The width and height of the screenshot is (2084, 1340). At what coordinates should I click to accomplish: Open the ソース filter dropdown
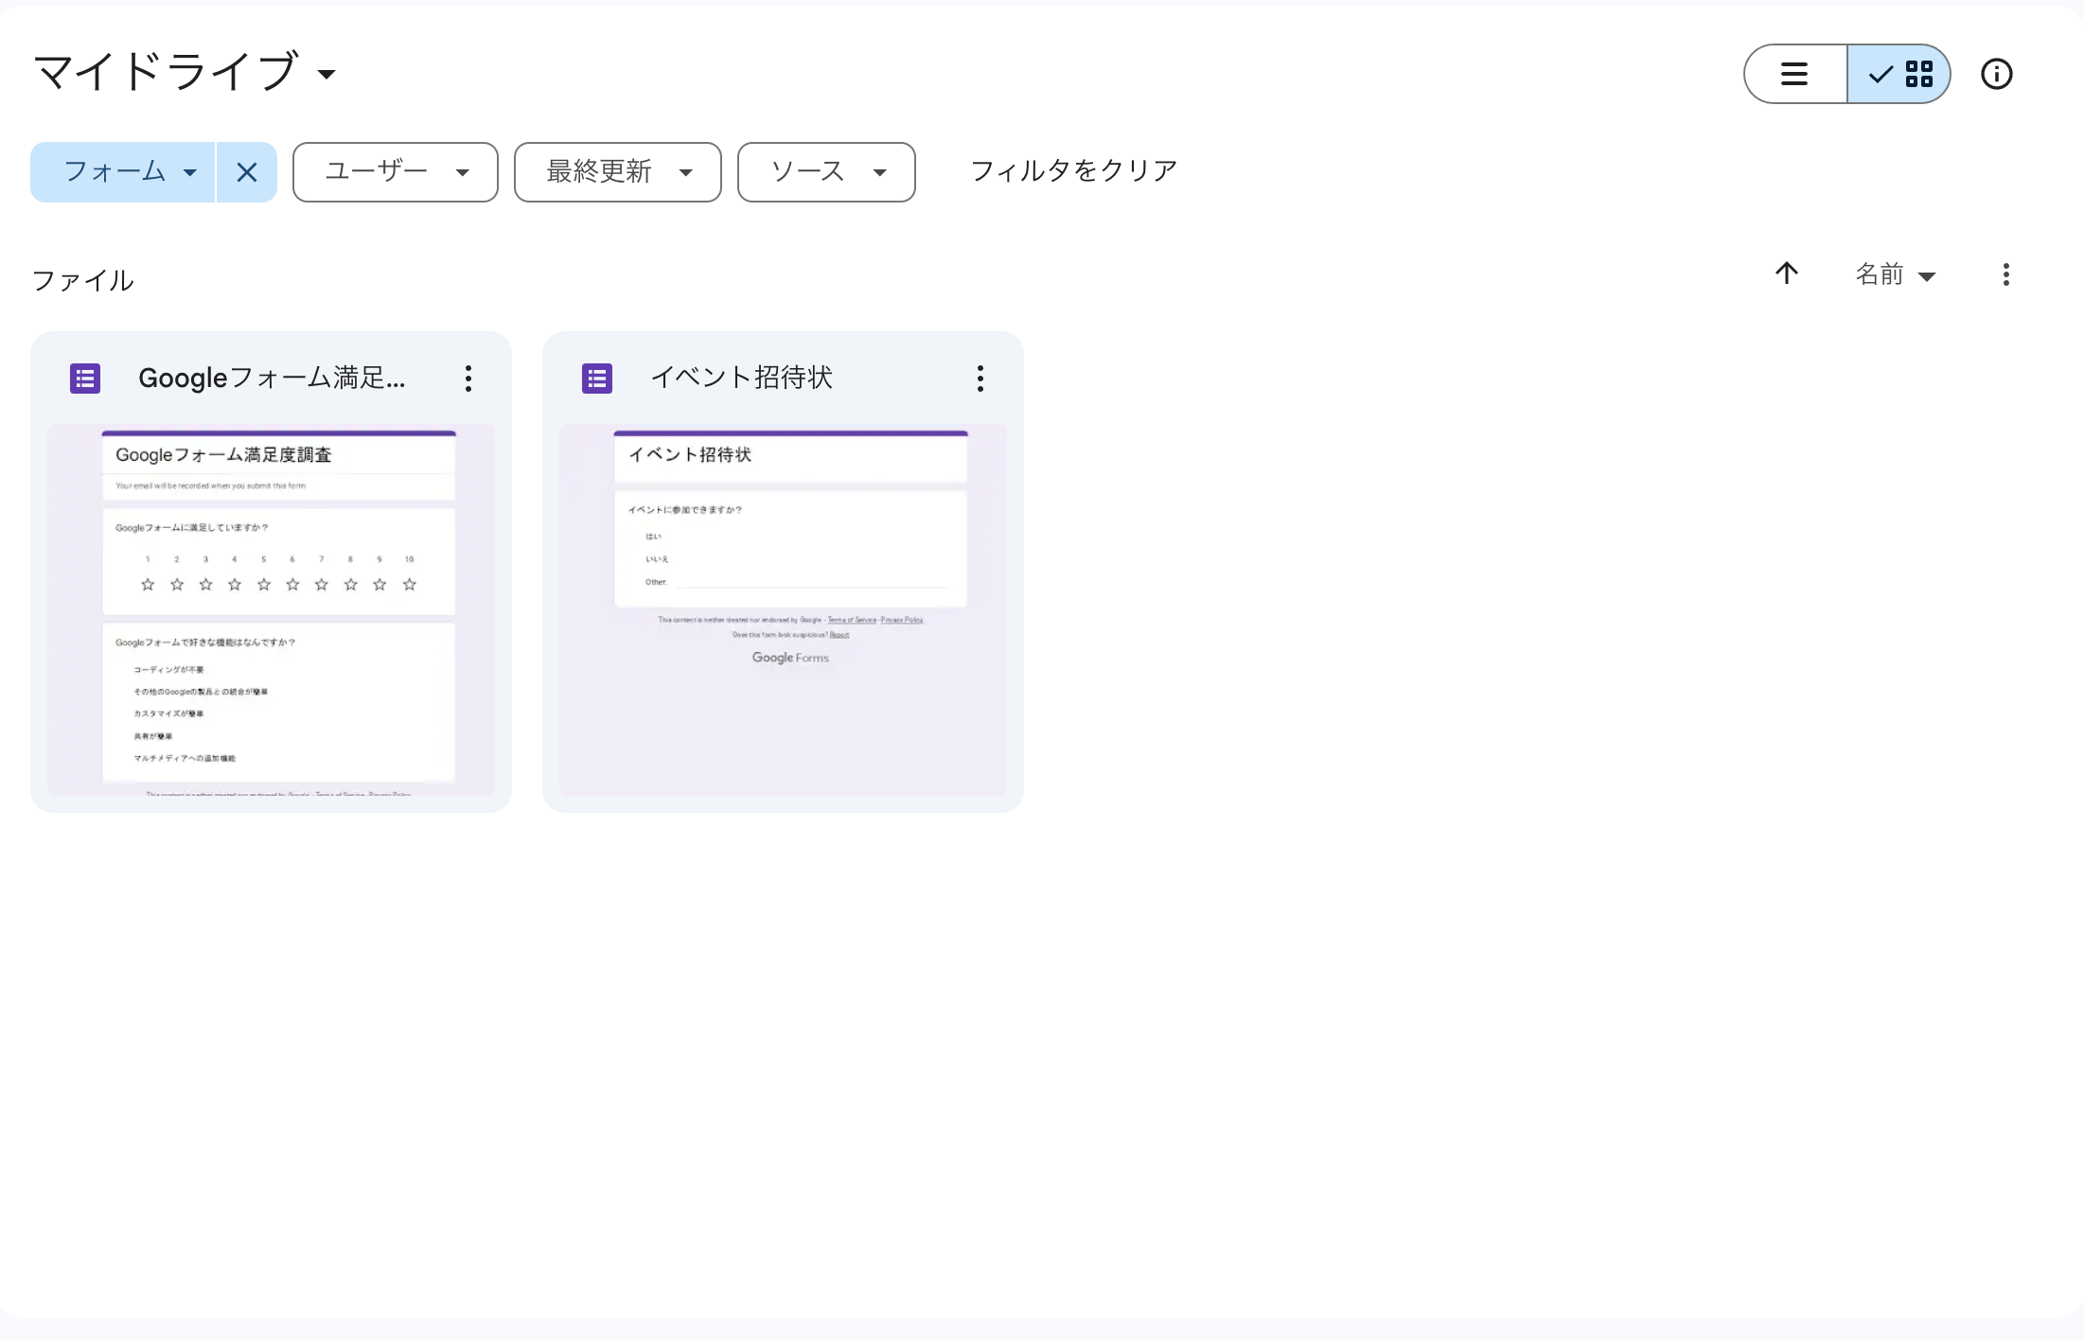(x=826, y=172)
